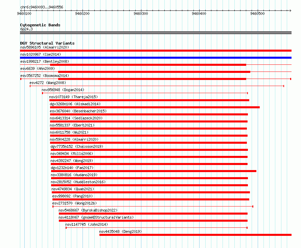Viewport: 301px width, 248px height.
Task: Click the red bar of nsv6011758
Action: point(149,136)
